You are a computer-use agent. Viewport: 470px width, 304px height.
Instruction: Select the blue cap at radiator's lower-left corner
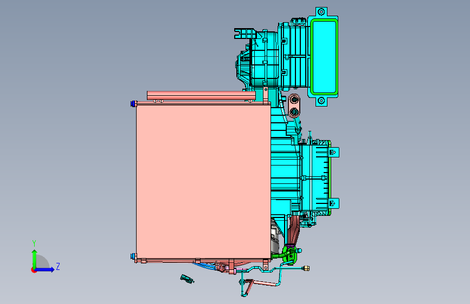pos(133,256)
